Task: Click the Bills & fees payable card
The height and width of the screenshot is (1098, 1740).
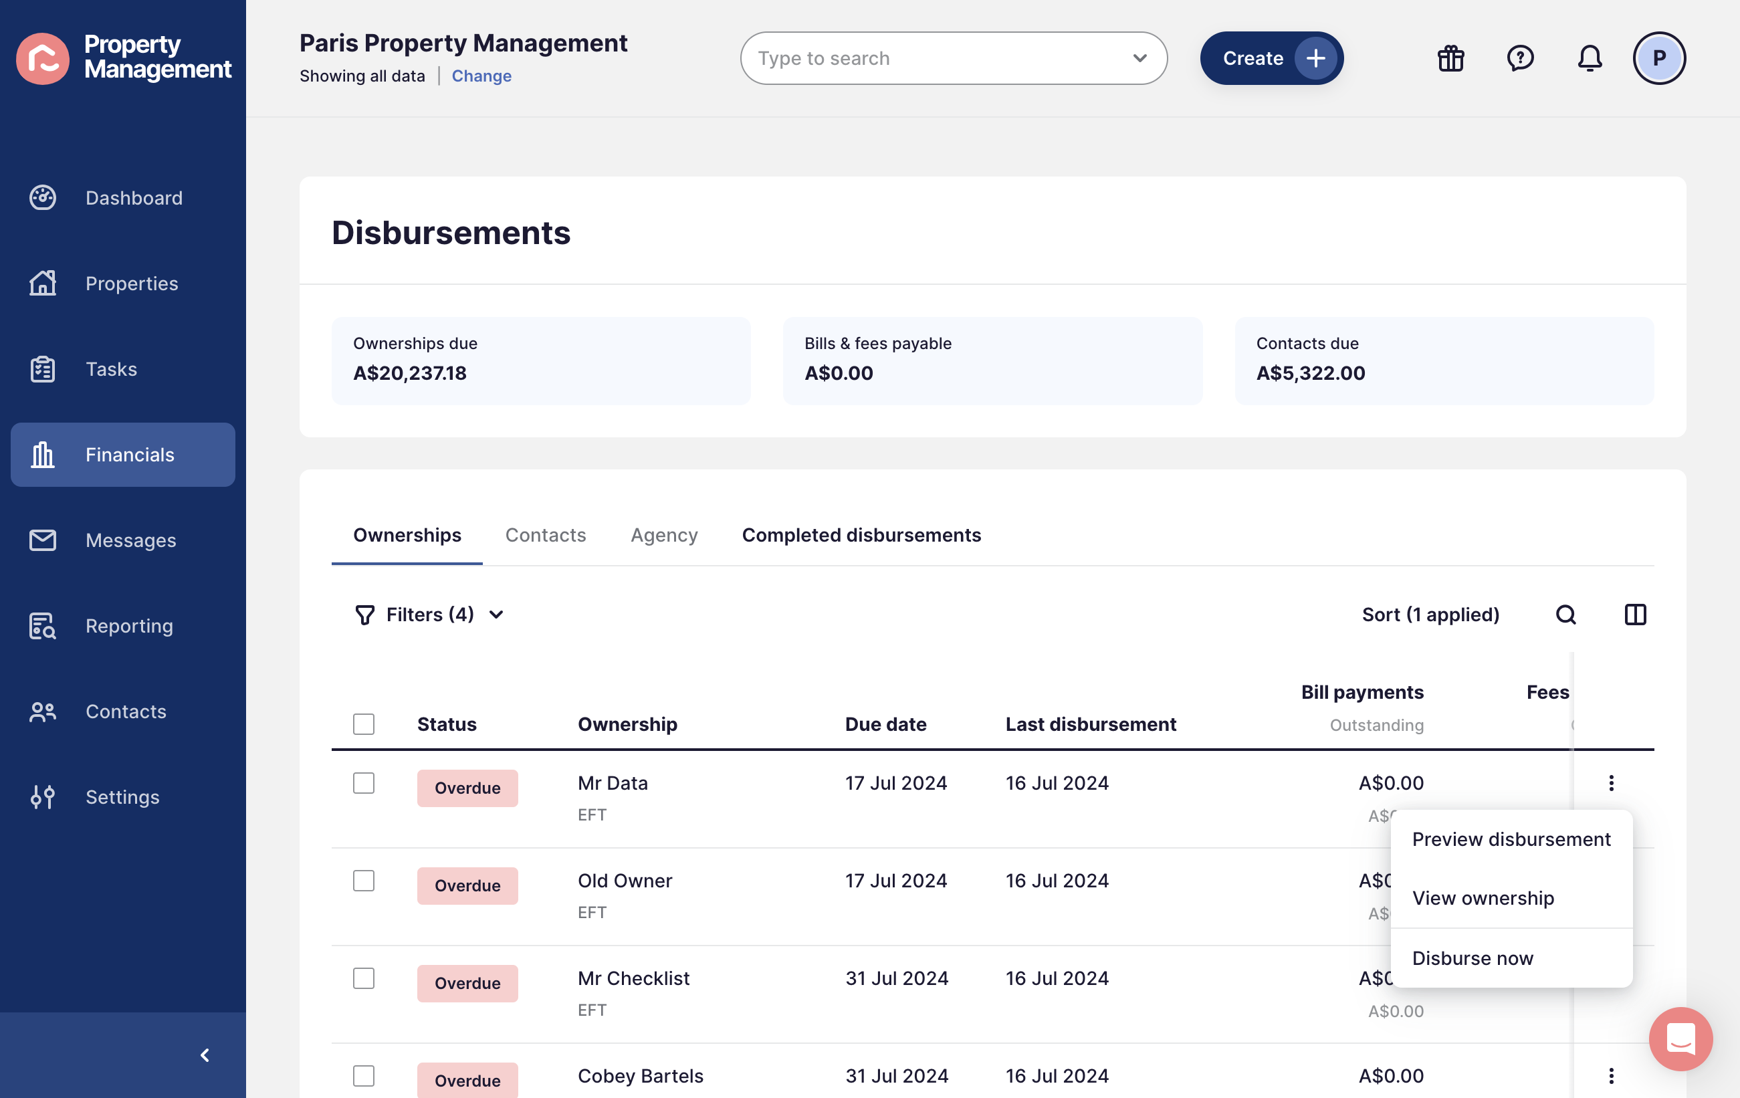Action: coord(992,360)
